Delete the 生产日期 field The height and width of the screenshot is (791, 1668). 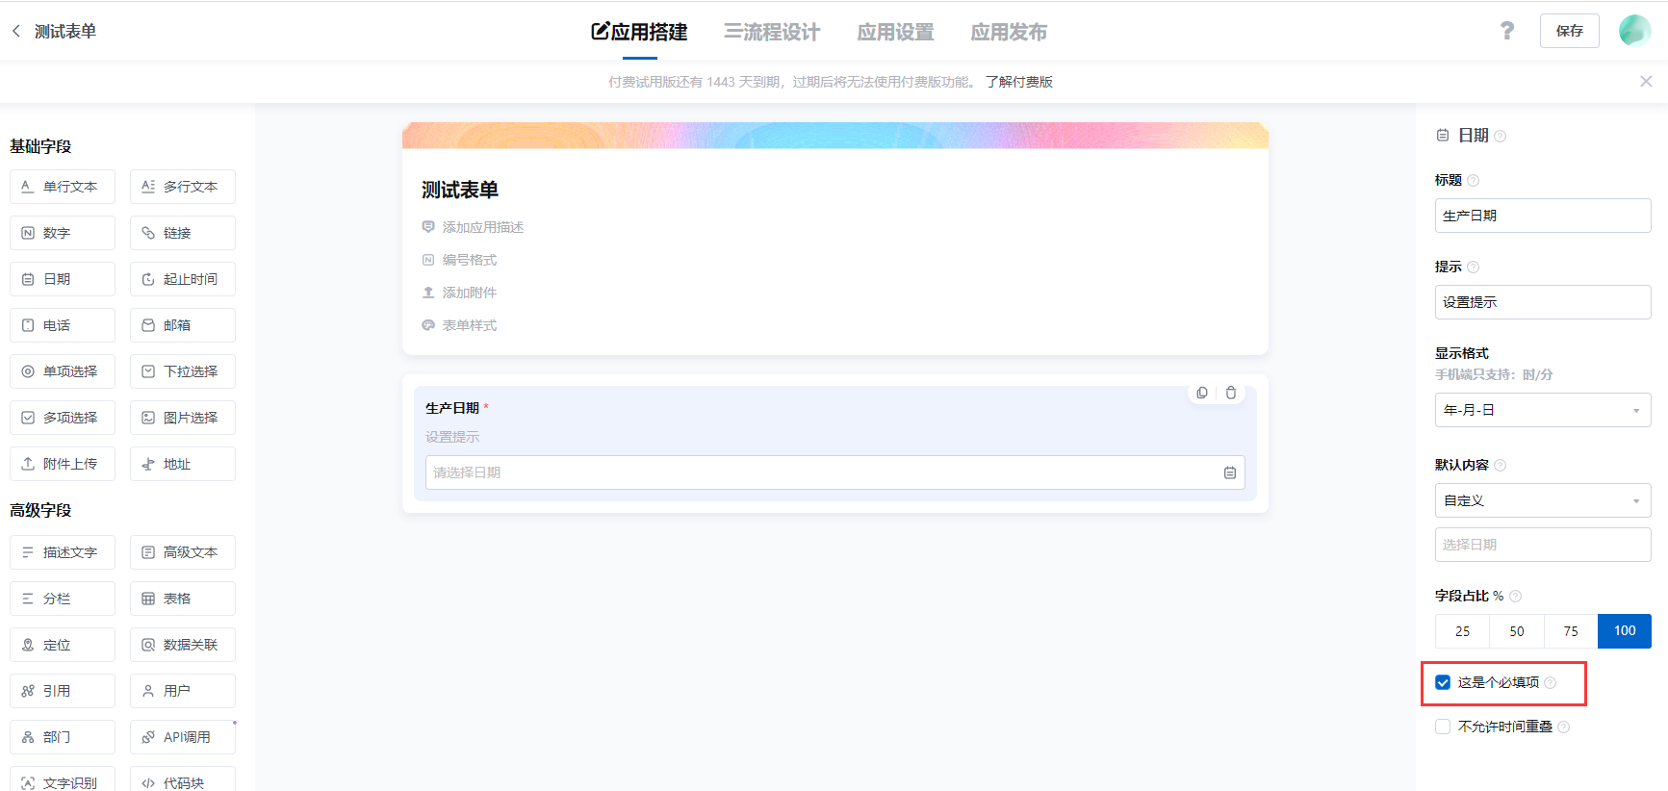[1231, 393]
